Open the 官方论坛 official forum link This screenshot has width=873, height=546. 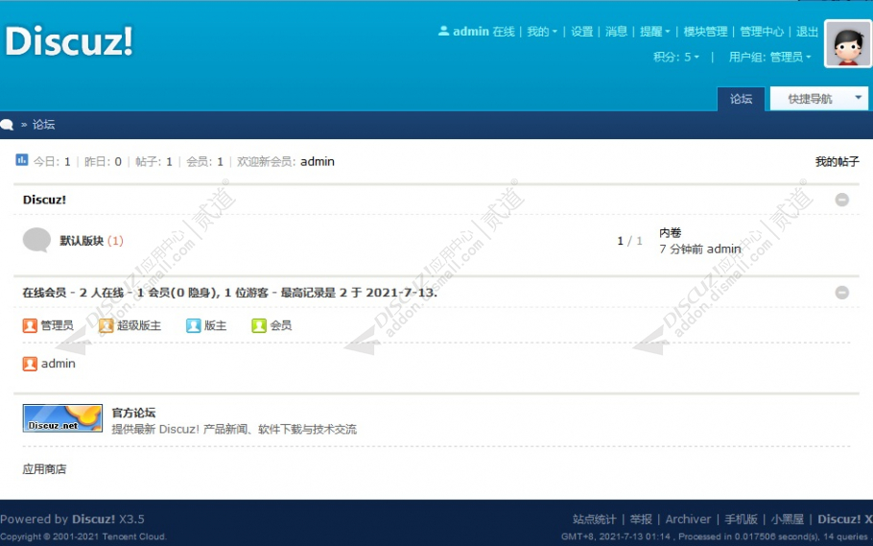point(133,413)
